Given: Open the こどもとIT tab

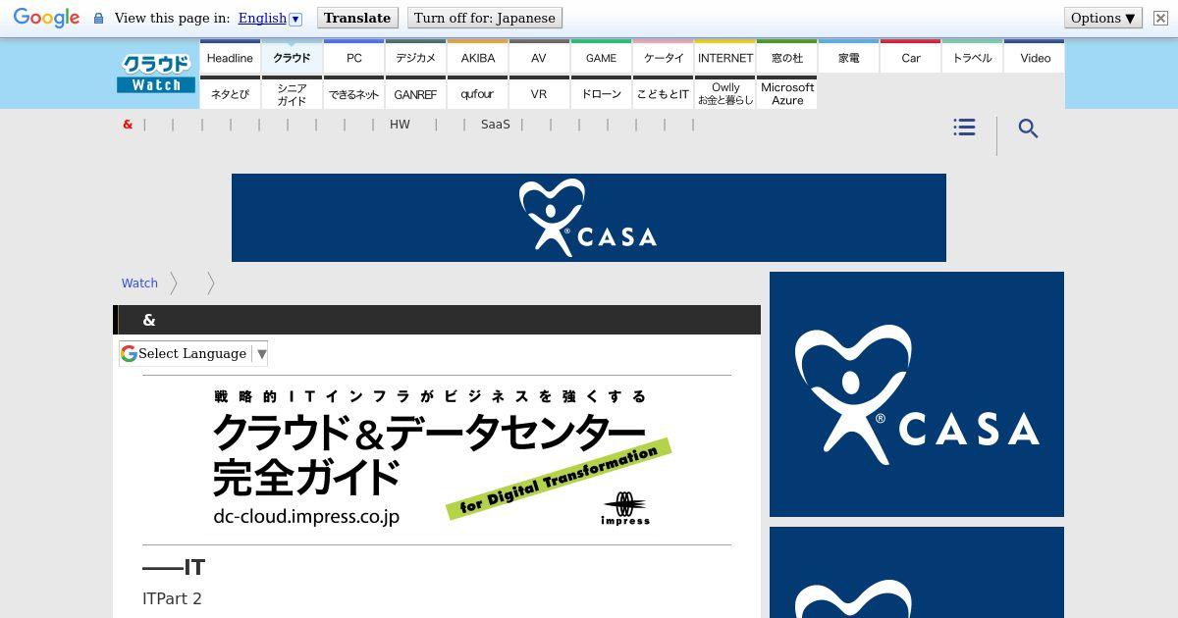Looking at the screenshot, I should (664, 93).
